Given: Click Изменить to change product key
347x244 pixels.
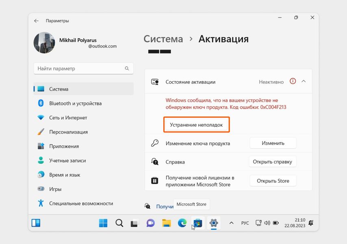Looking at the screenshot, I should (273, 143).
